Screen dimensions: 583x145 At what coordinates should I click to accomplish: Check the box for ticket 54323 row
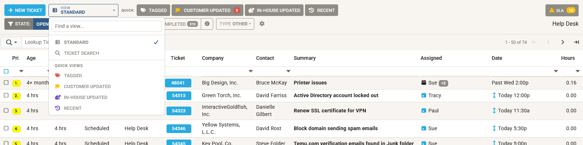pyautogui.click(x=6, y=111)
